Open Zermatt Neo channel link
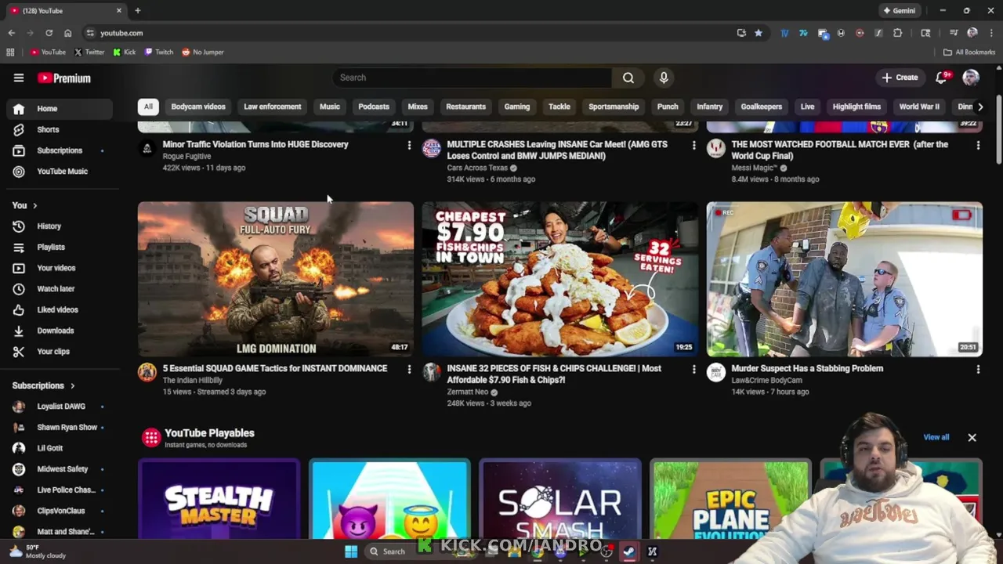This screenshot has height=564, width=1003. point(468,392)
